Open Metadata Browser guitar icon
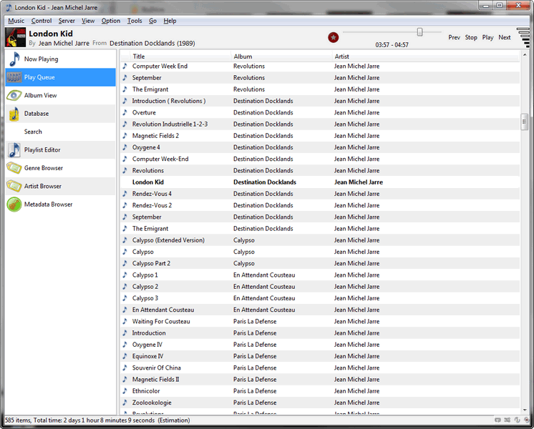The image size is (534, 429). pos(14,204)
